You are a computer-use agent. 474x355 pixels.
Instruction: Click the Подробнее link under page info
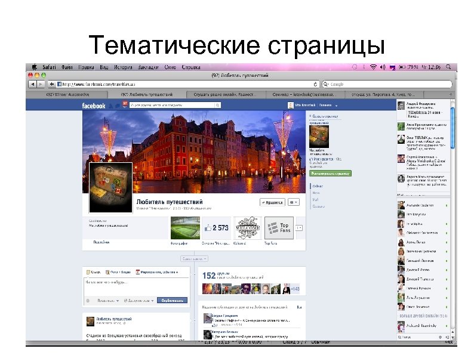tap(101, 242)
